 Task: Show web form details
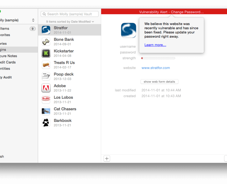[159, 82]
